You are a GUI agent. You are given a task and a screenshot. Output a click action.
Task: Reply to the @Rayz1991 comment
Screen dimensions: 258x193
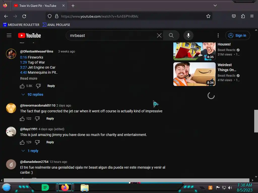click(x=50, y=142)
